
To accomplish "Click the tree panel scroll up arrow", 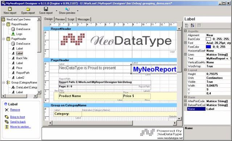I will [x=39, y=19].
